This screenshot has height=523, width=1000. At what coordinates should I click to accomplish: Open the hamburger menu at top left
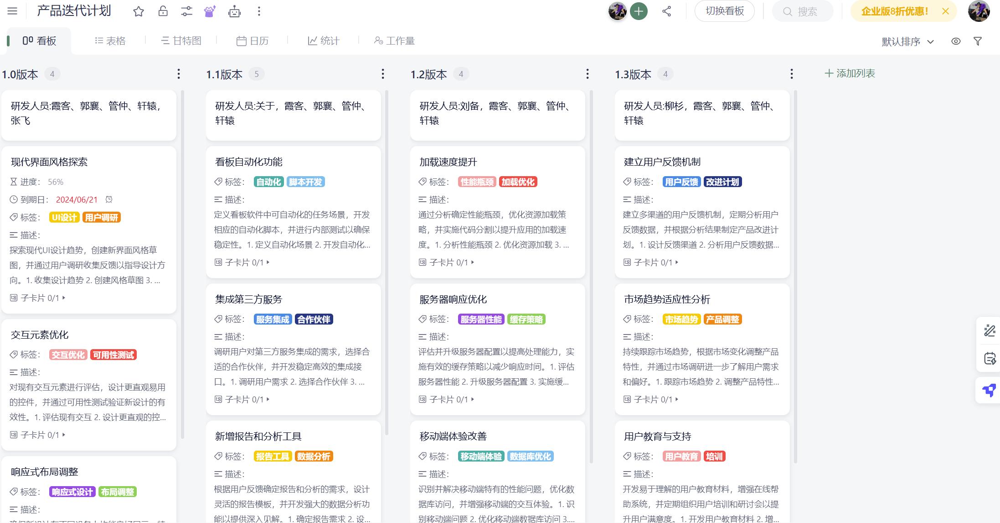[x=12, y=11]
